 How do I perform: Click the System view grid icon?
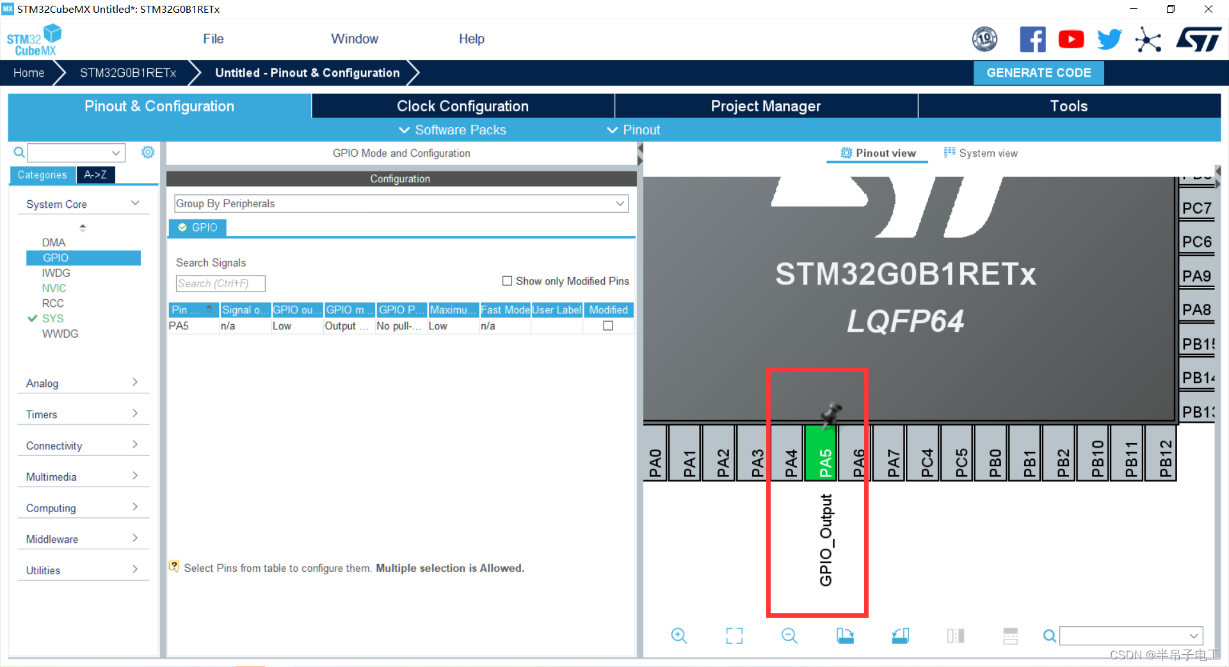[949, 153]
